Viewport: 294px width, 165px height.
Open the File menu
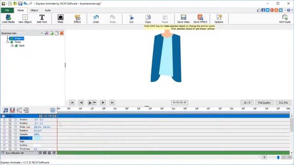coord(7,10)
